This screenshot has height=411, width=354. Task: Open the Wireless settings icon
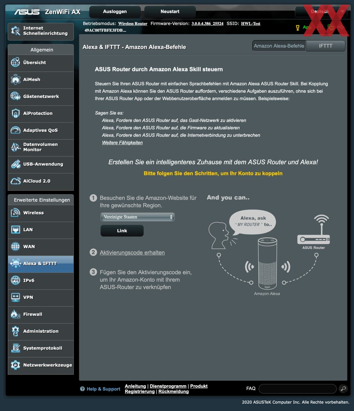pos(15,213)
